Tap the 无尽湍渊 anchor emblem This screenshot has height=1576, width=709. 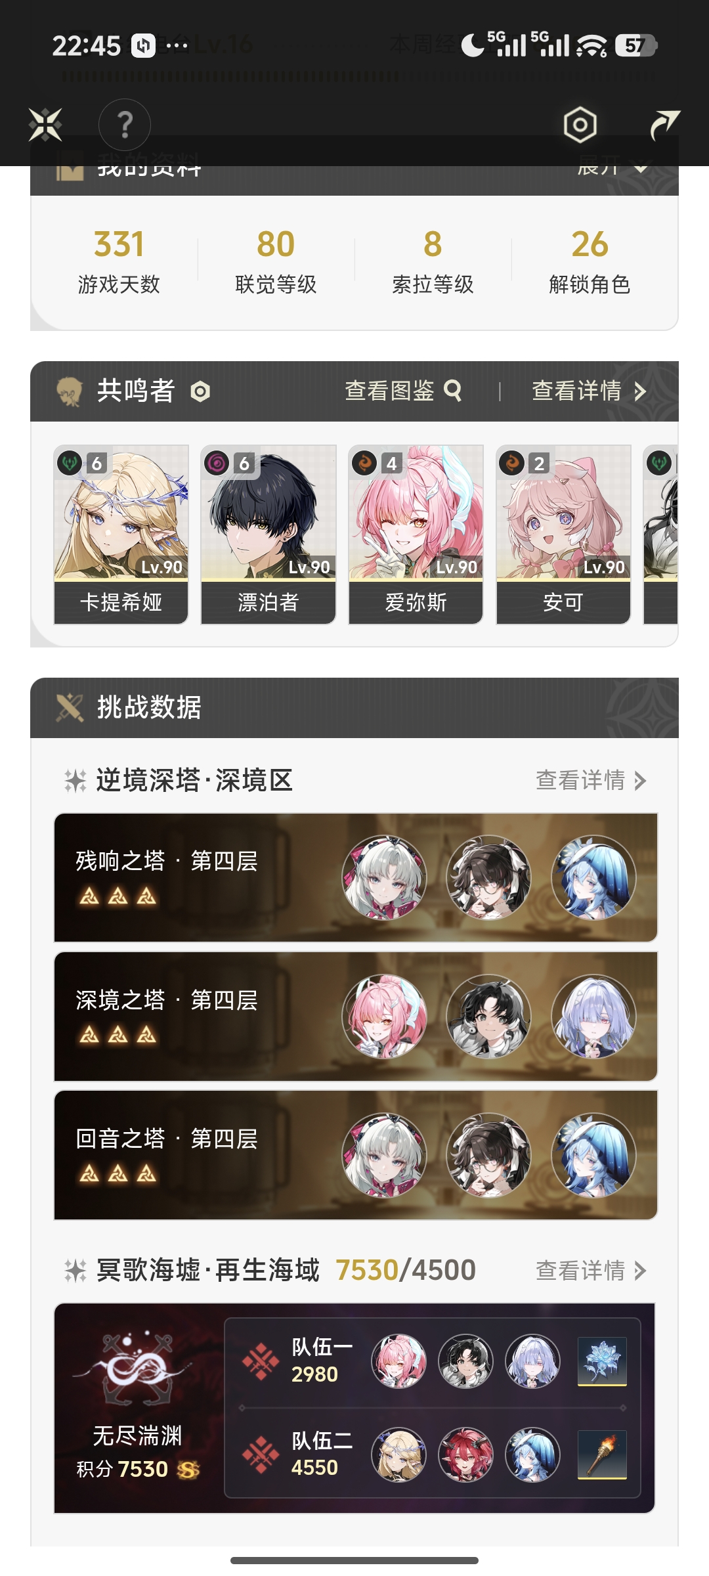[137, 1368]
